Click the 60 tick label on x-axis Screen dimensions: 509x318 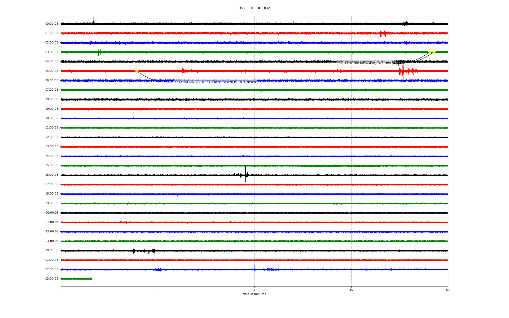(448, 290)
